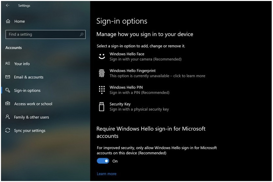Click the Home house icon
The width and height of the screenshot is (273, 182).
pos(8,21)
